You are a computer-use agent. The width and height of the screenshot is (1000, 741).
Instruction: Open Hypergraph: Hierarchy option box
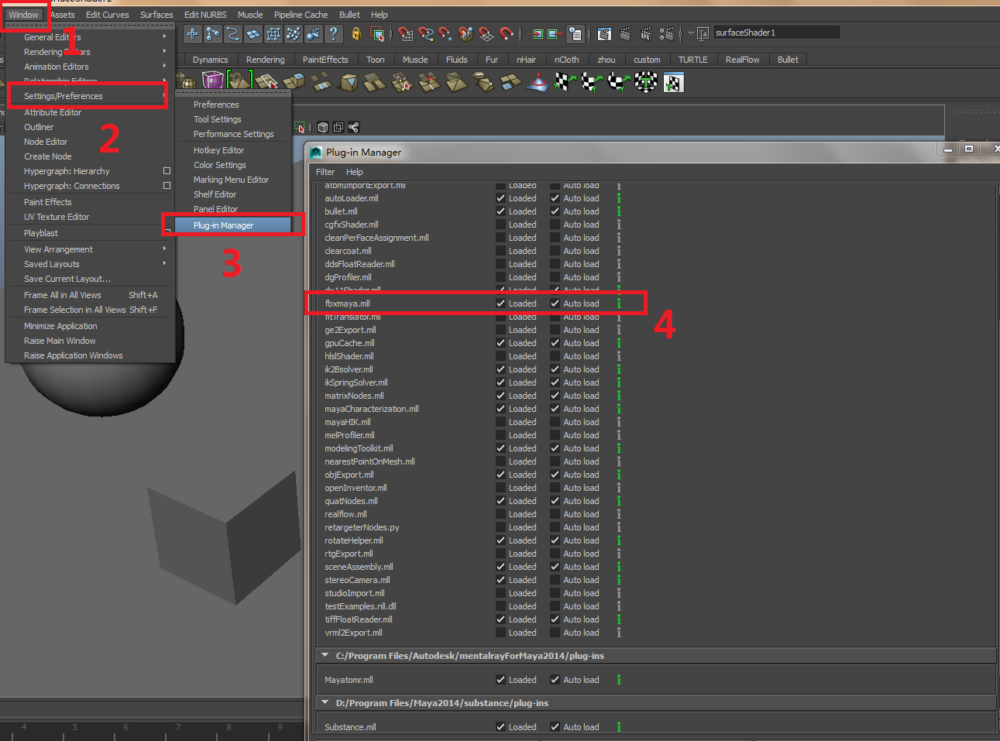tap(167, 171)
